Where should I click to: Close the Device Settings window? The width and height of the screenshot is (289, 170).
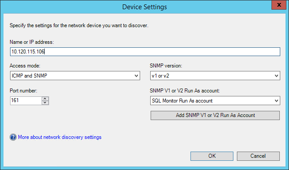[x=279, y=5]
